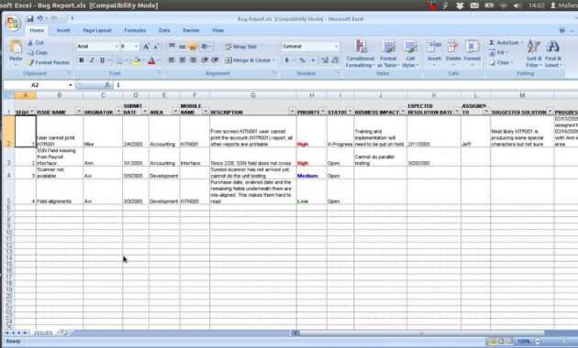Screen dimensions: 578x348
Task: Click the Medium priority cell
Action: 312,173
